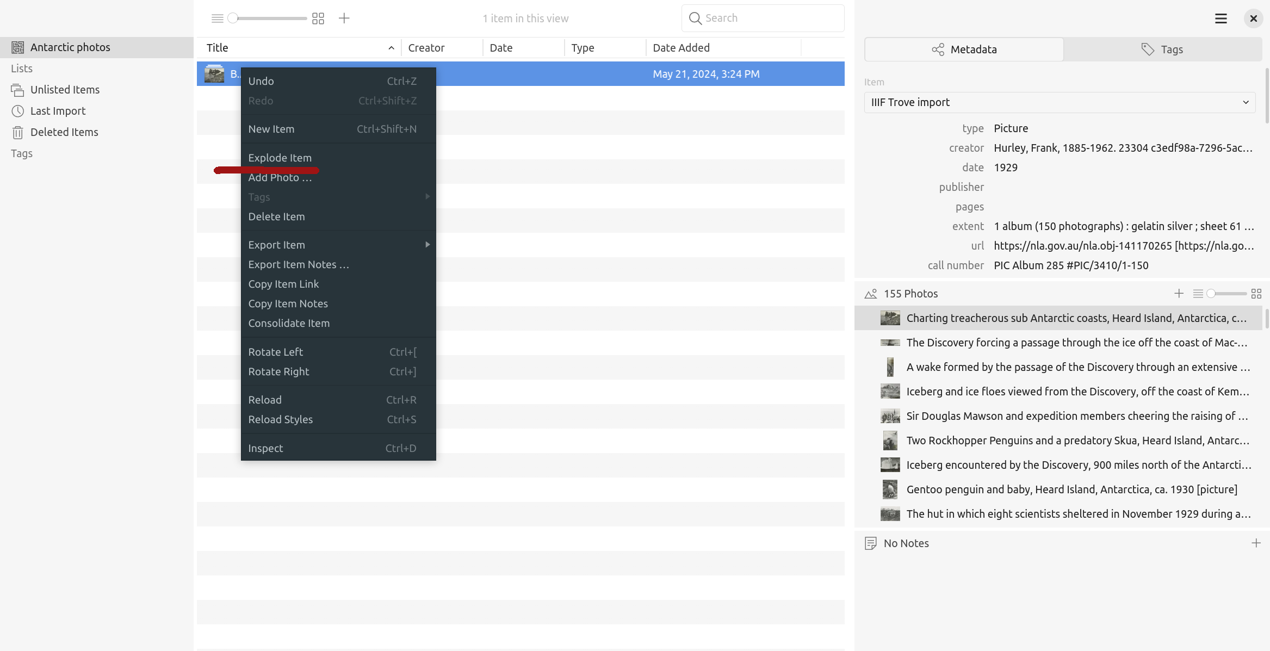Choose Delete Item from context menu

(338, 216)
